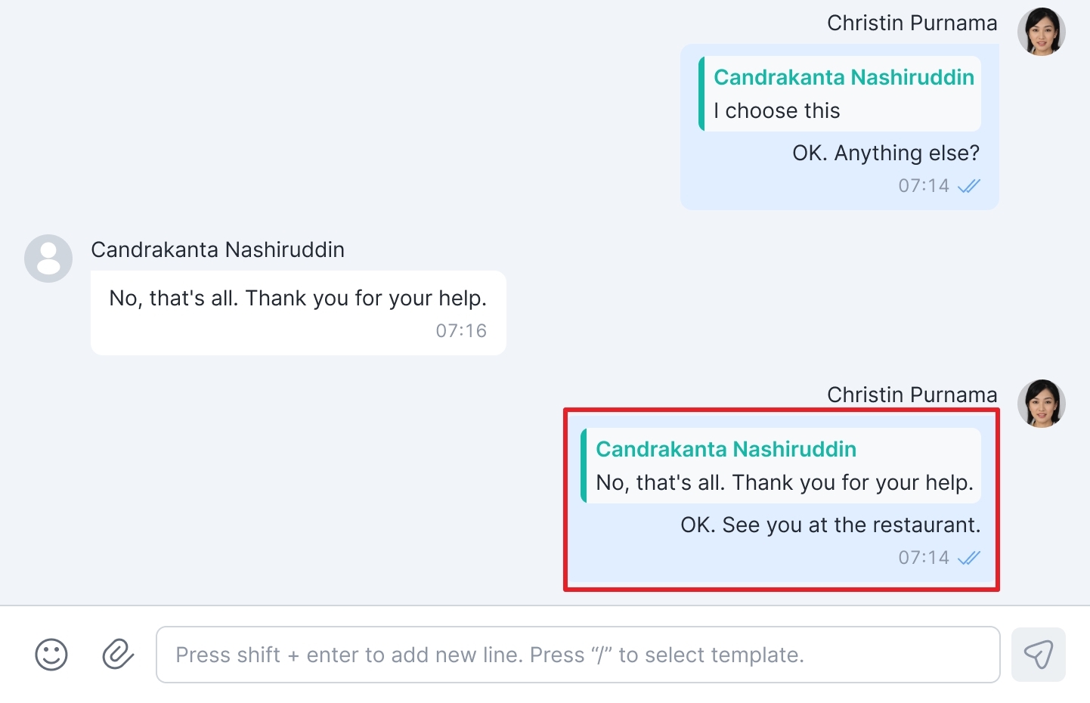This screenshot has width=1090, height=703.
Task: Check read receipt ticks on the restaurant message
Action: (969, 558)
